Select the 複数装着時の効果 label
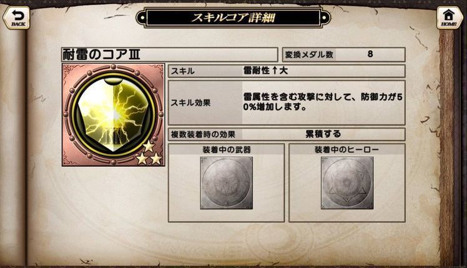This screenshot has height=268, width=467. 203,134
